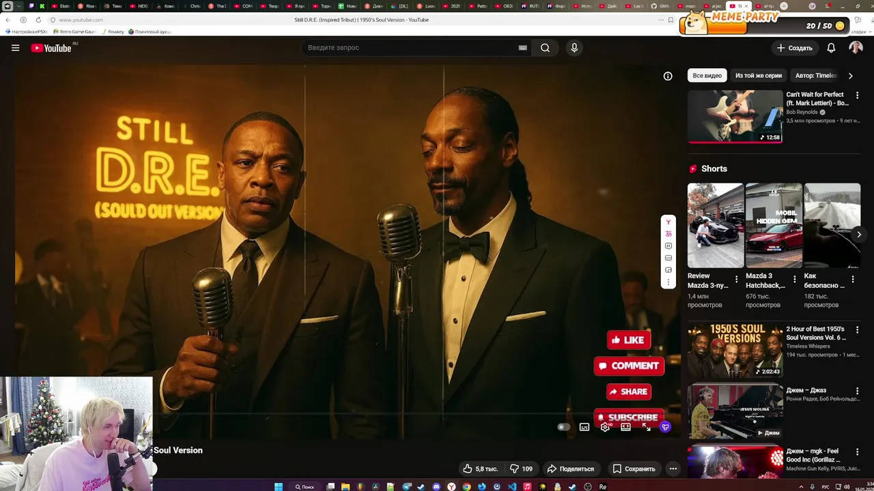874x491 pixels.
Task: Open the 'Джем – Джаз' mix thumbnail
Action: click(x=735, y=411)
